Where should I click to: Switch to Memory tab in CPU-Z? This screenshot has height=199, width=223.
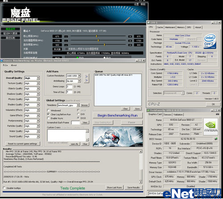tap(181, 27)
